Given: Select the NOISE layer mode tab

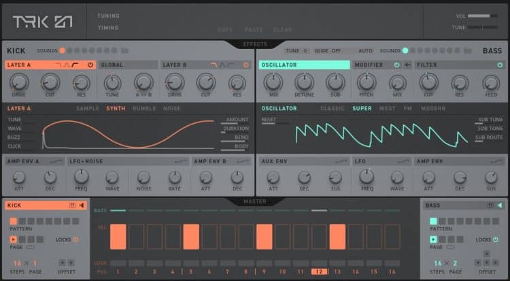Looking at the screenshot, I should coord(171,108).
